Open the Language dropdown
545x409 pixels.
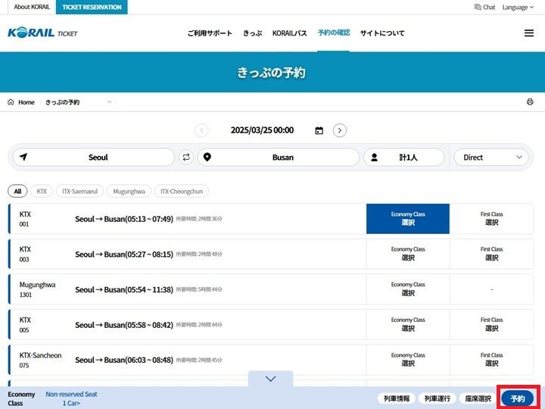pos(518,8)
